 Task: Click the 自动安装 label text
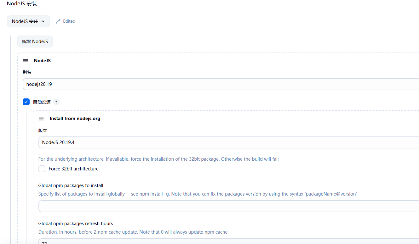pos(42,102)
